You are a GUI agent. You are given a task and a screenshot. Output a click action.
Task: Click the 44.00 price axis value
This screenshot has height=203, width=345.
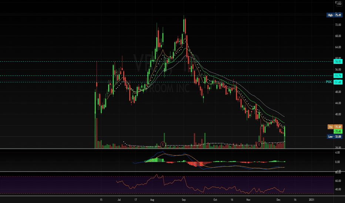coord(338,103)
